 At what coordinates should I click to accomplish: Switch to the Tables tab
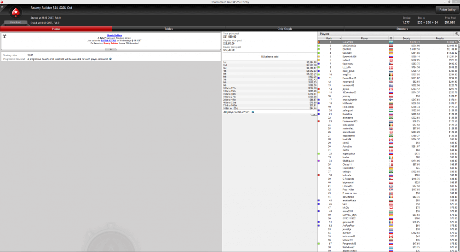coord(169,29)
